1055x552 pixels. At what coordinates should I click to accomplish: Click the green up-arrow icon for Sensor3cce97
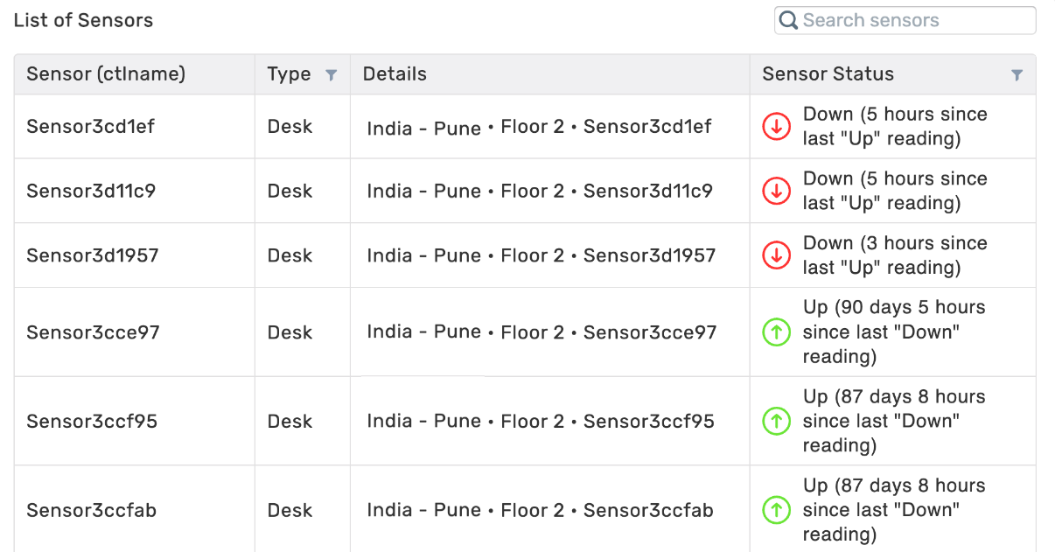(x=776, y=332)
